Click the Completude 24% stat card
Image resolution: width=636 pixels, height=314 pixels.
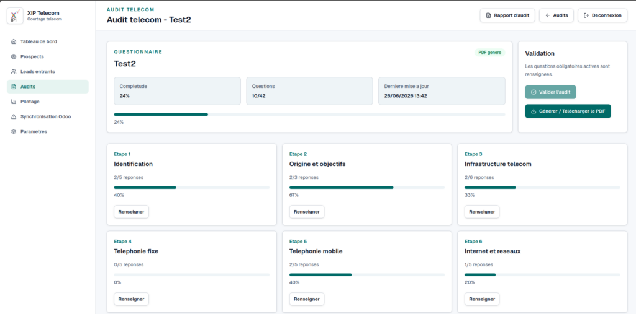[177, 91]
